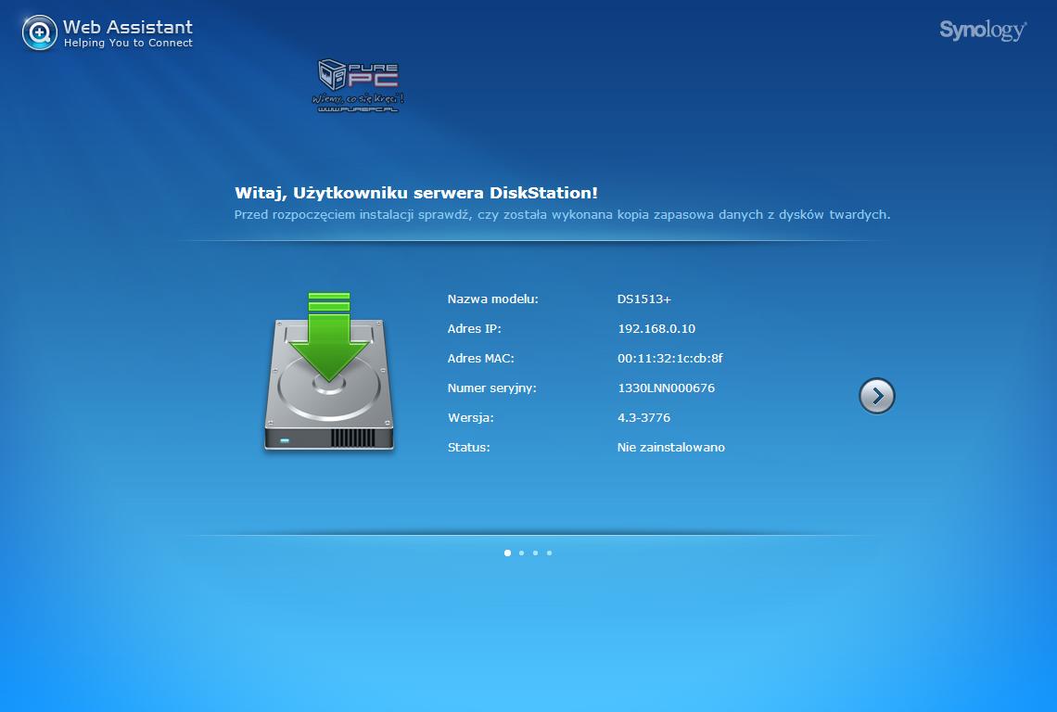This screenshot has width=1057, height=712.
Task: Click the backup reminder subtitle text
Action: (562, 214)
